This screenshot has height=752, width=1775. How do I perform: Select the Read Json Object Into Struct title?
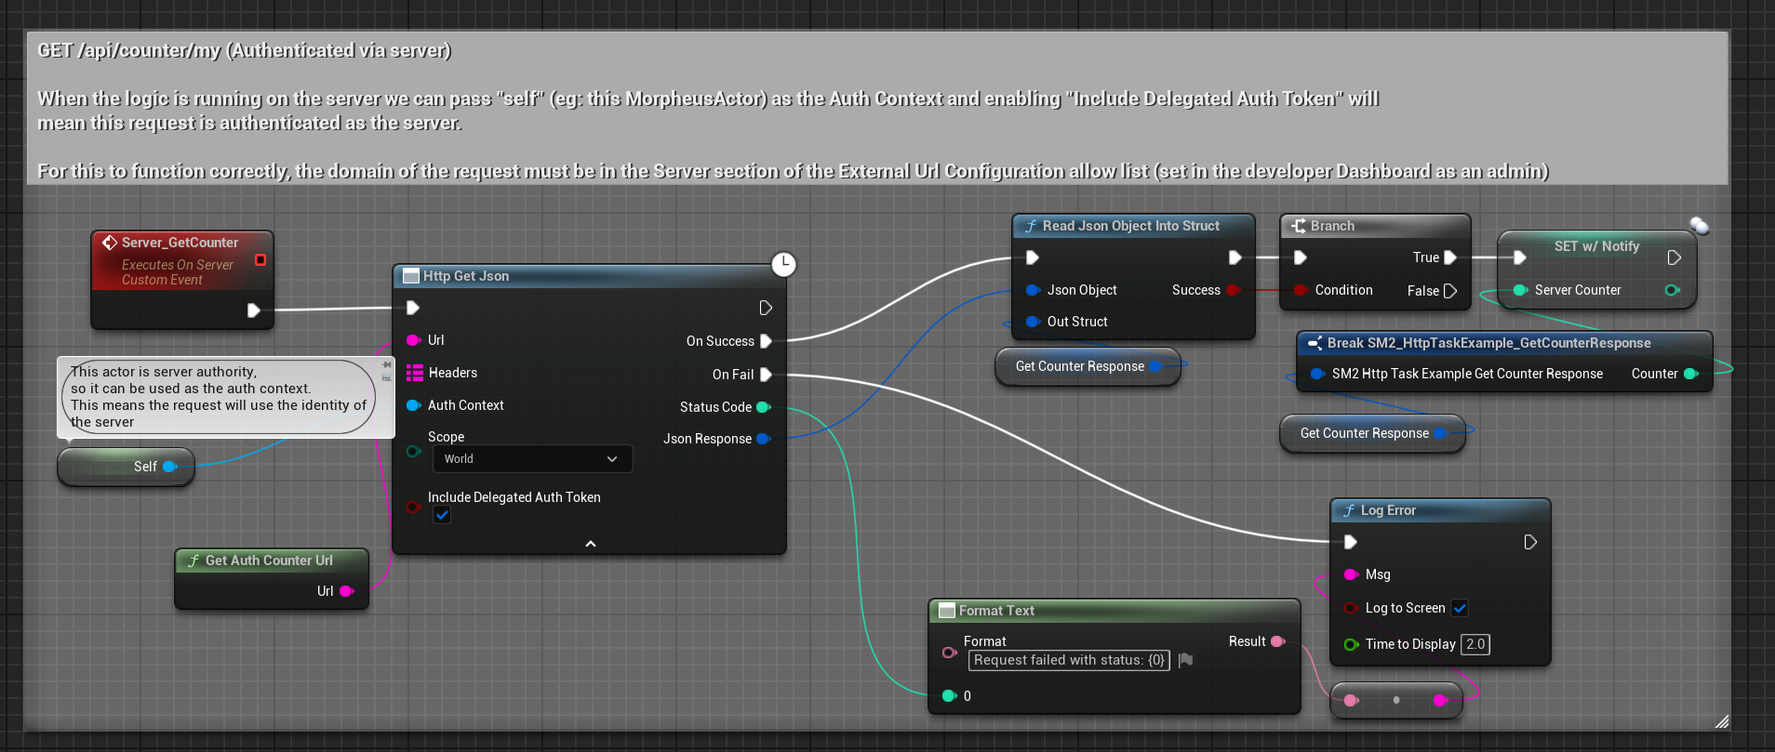coord(1130,226)
